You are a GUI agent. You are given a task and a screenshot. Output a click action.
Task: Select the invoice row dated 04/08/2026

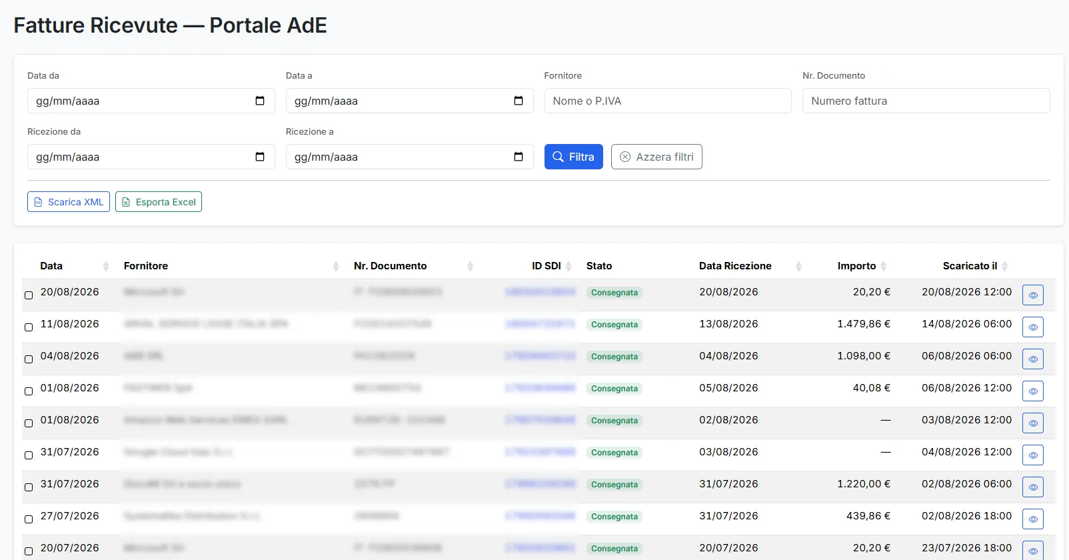[29, 359]
